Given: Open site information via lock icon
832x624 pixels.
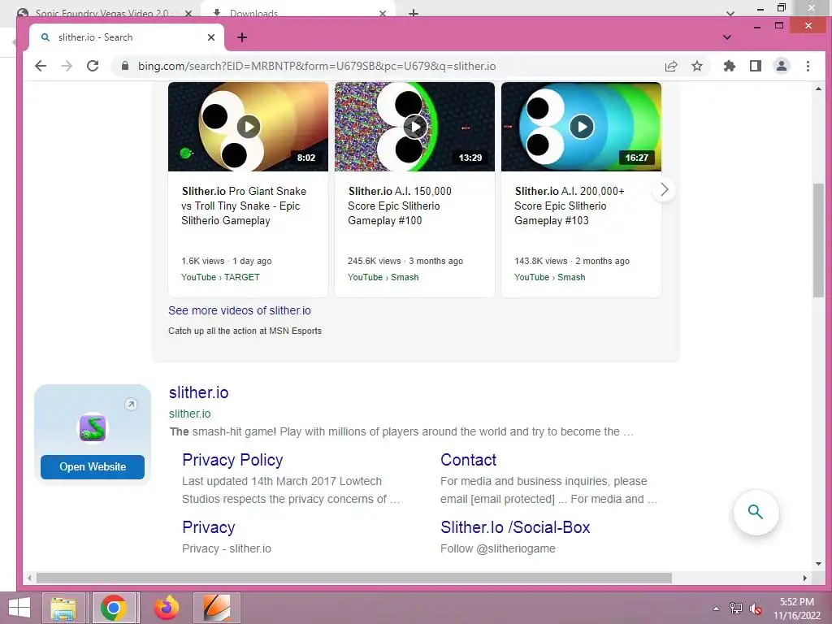Looking at the screenshot, I should click(124, 66).
